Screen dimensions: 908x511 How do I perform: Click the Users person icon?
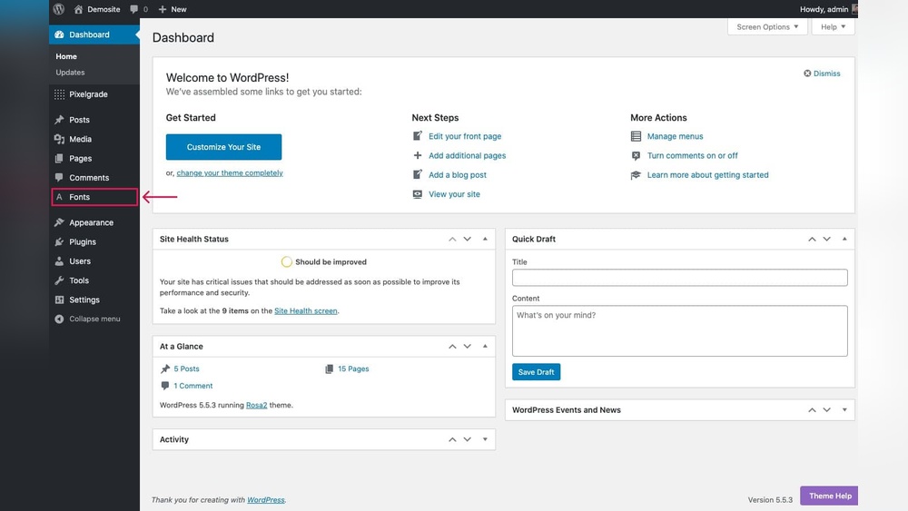click(59, 261)
